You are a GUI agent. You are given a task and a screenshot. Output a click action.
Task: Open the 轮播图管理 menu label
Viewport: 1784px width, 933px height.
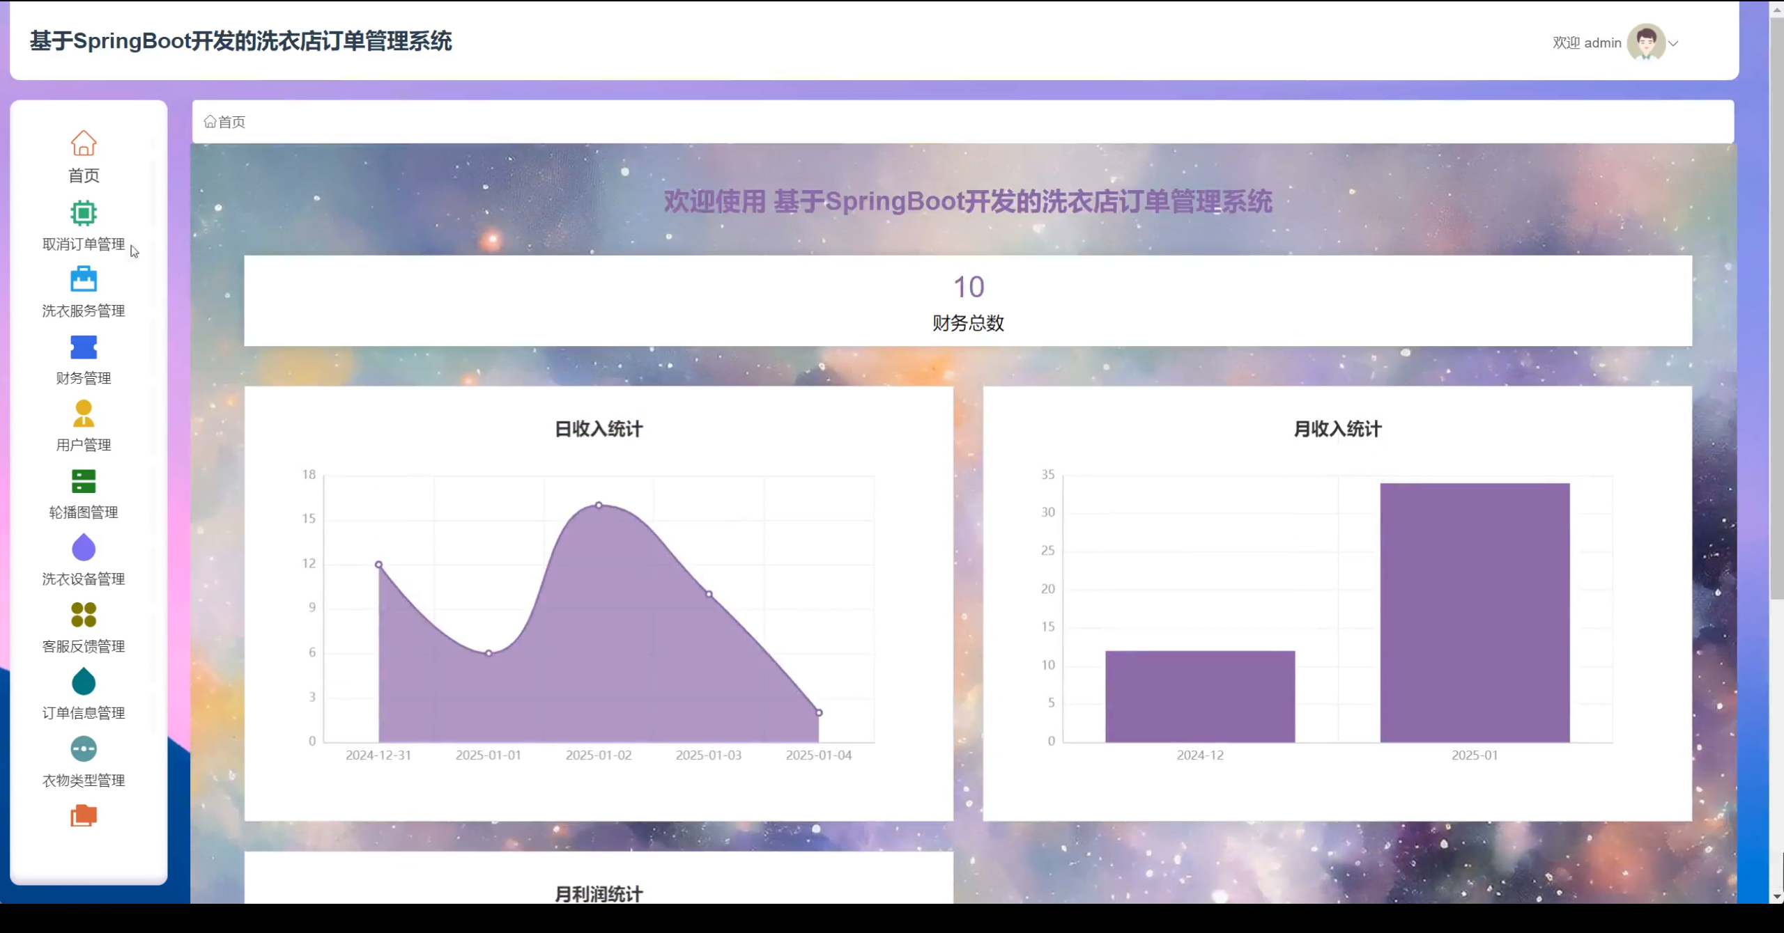(84, 512)
